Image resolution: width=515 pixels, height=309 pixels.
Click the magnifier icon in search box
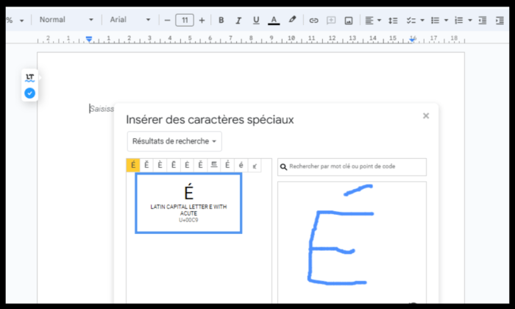283,167
